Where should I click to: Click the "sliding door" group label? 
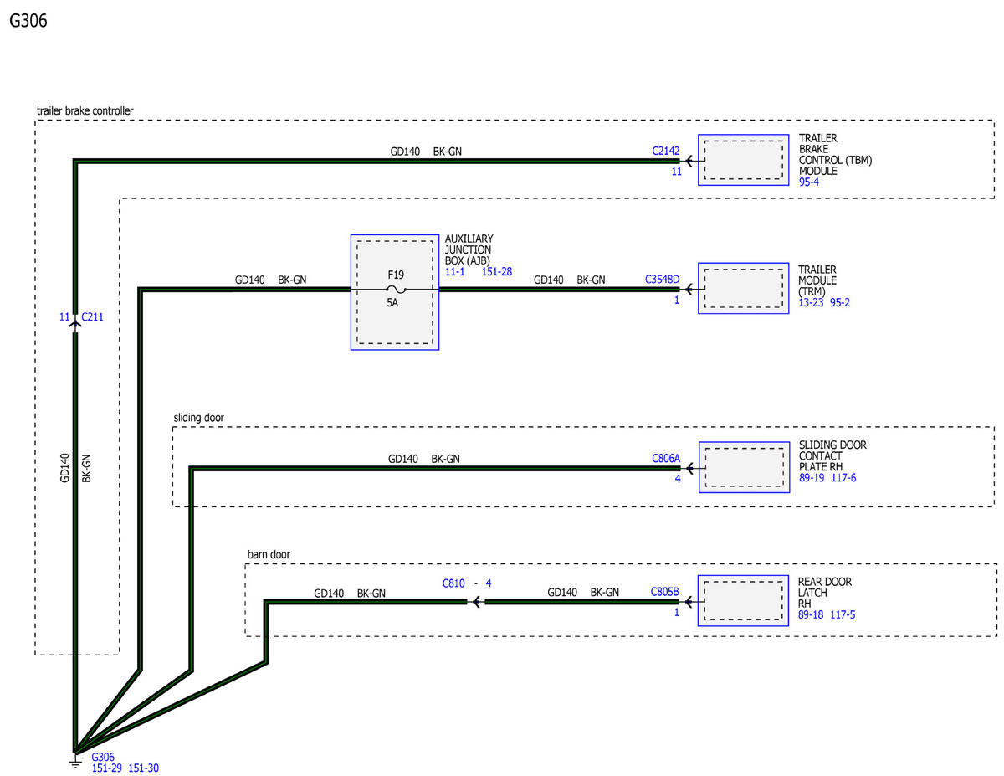[x=199, y=418]
